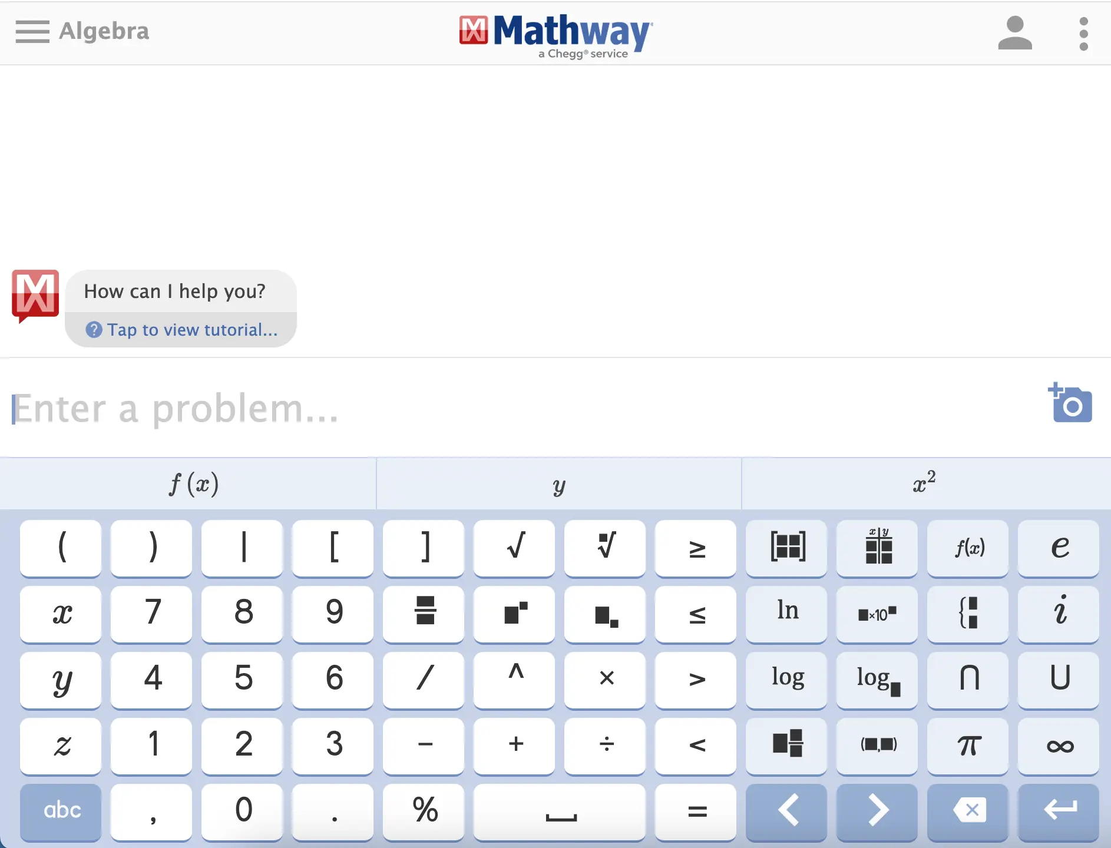Image resolution: width=1111 pixels, height=848 pixels.
Task: Tap the camera photo upload icon
Action: pyautogui.click(x=1070, y=403)
